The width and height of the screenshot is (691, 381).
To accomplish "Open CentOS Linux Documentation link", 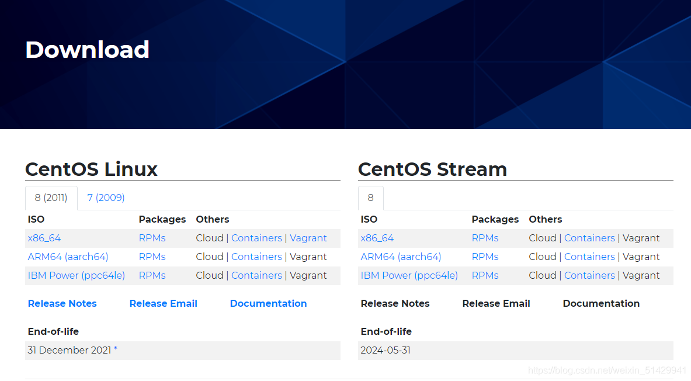I will click(268, 303).
